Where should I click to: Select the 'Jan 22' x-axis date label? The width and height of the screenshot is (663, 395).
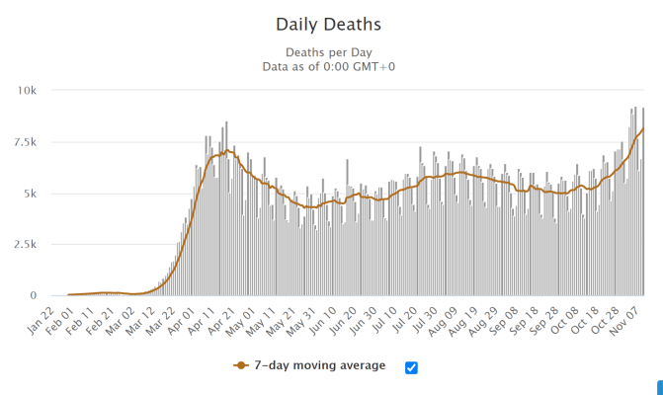tap(53, 320)
